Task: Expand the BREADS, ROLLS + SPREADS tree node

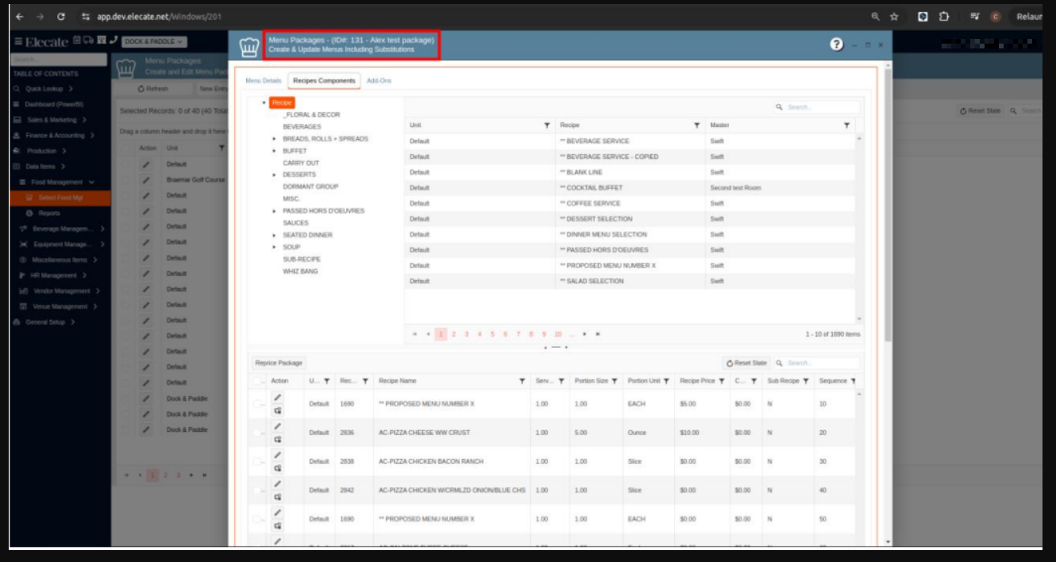Action: 274,139
